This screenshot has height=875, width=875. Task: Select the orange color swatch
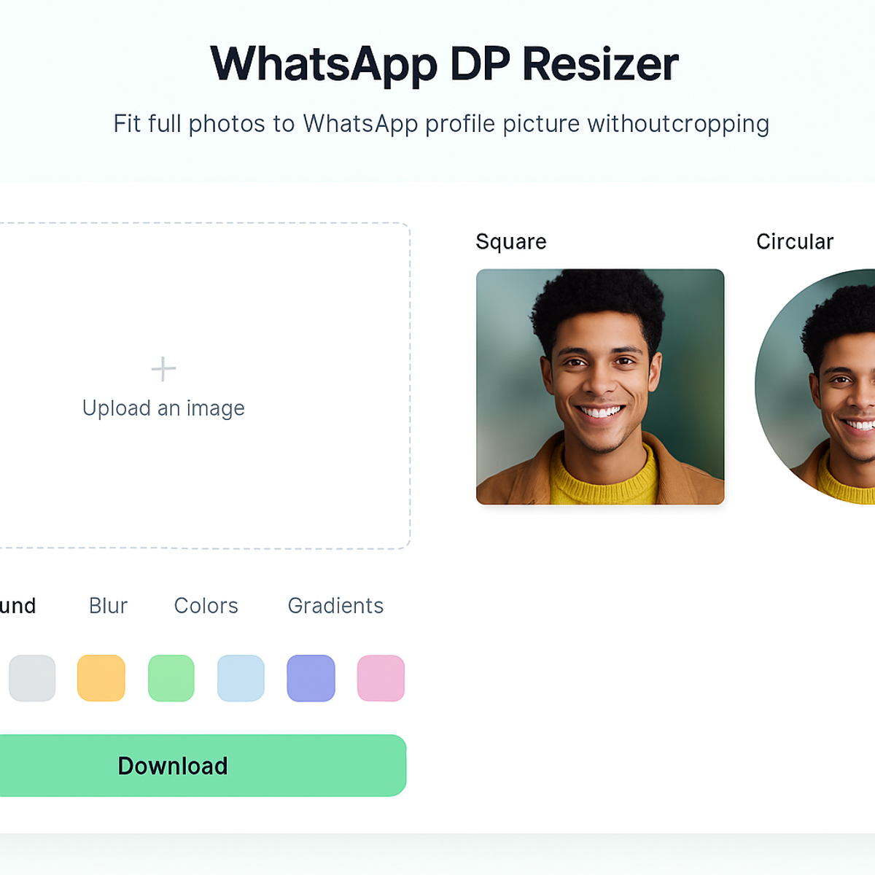pos(101,678)
